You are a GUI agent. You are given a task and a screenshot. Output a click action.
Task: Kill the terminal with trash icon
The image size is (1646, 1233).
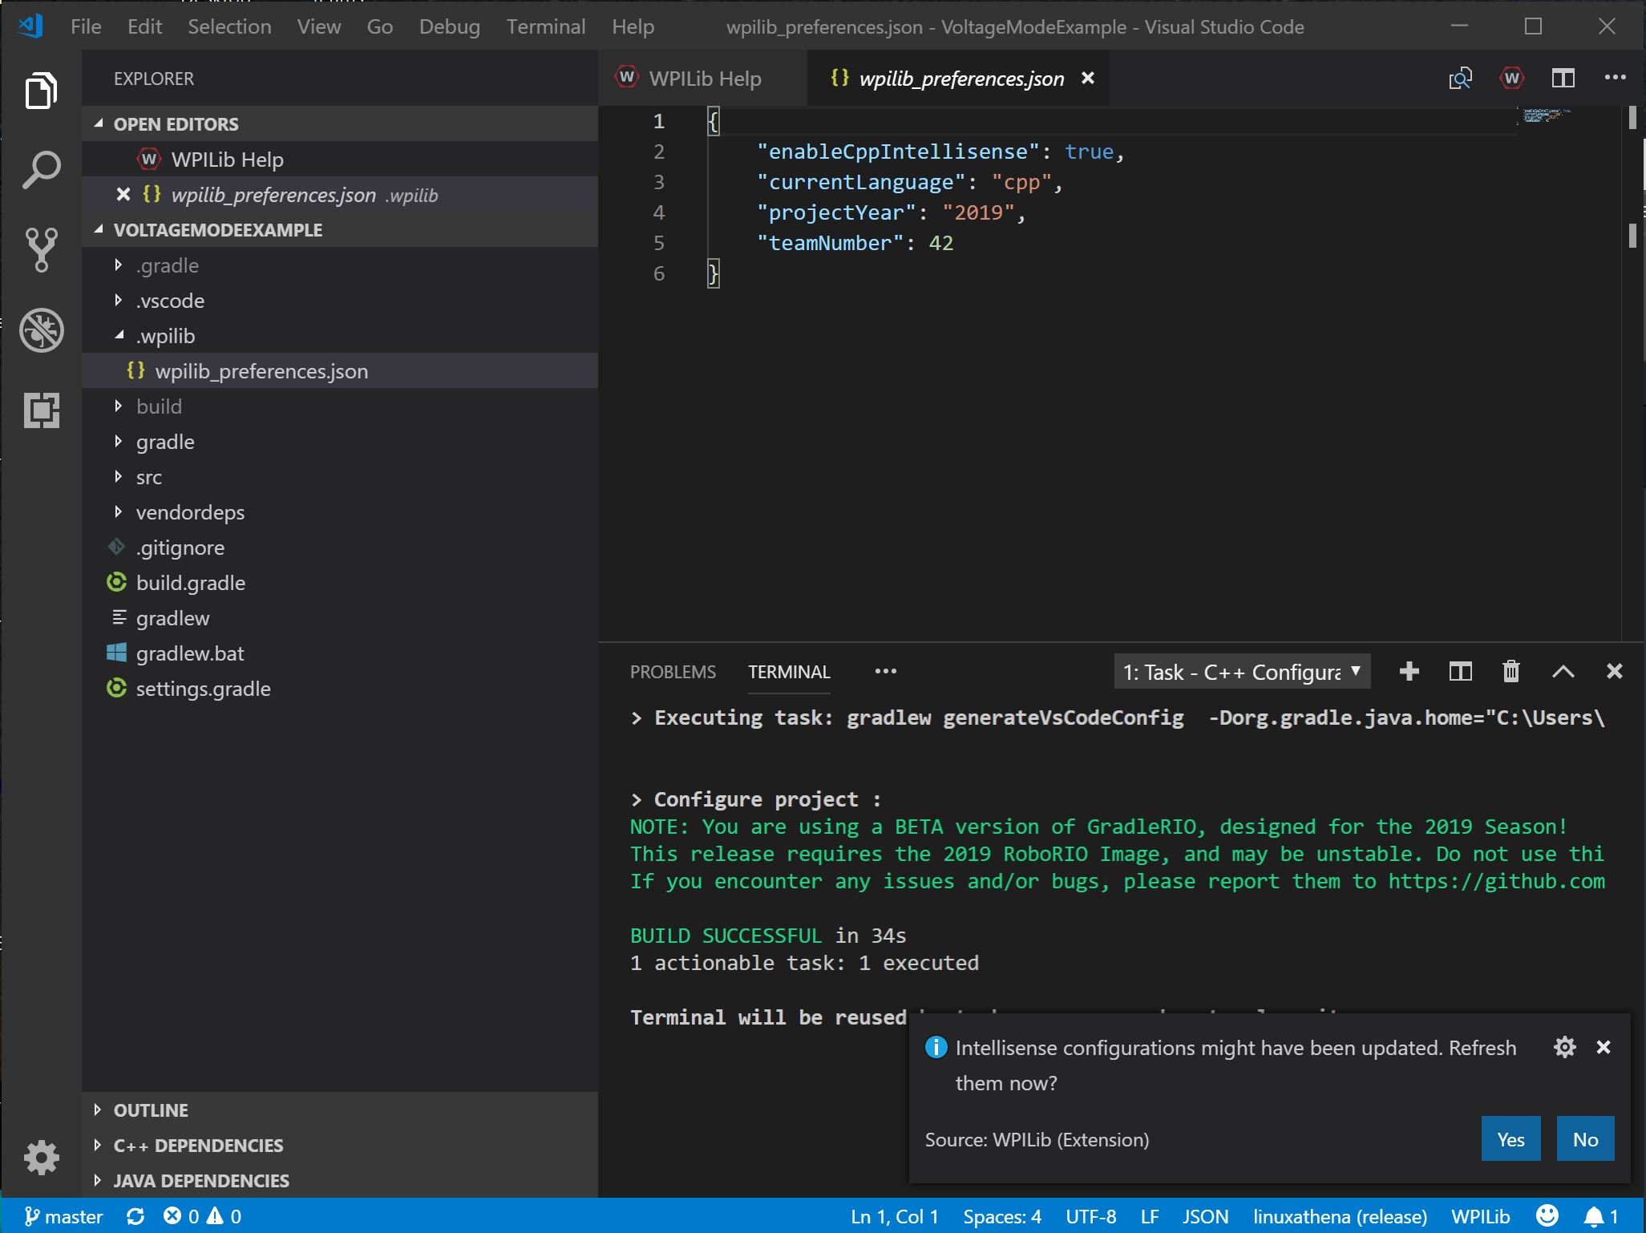(1511, 672)
